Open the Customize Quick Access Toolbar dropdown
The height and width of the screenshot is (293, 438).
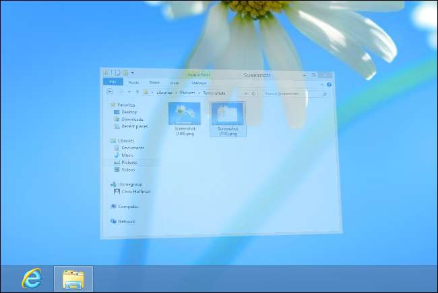point(133,73)
